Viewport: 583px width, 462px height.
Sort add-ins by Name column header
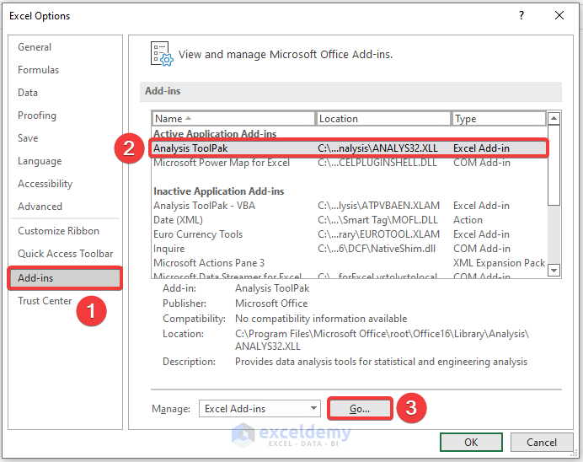(x=233, y=119)
